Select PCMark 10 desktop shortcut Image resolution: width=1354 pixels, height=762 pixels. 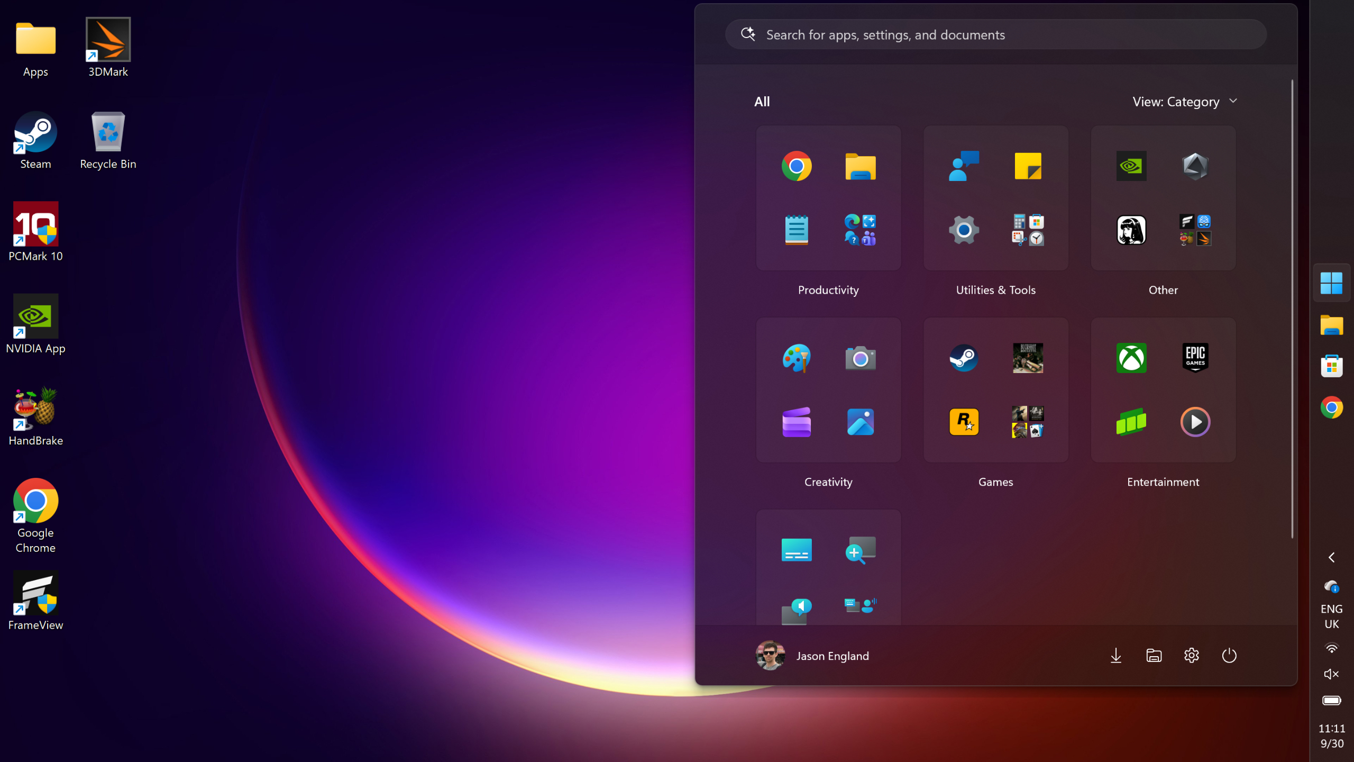click(35, 232)
